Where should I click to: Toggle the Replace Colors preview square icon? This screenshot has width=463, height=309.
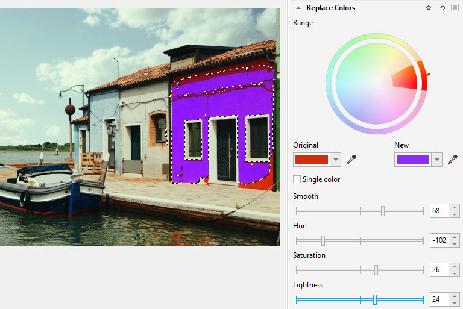click(x=455, y=8)
